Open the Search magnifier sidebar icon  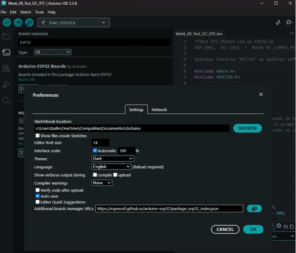pos(6,101)
